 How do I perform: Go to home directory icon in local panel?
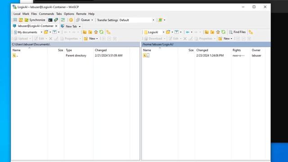[x=96, y=32]
